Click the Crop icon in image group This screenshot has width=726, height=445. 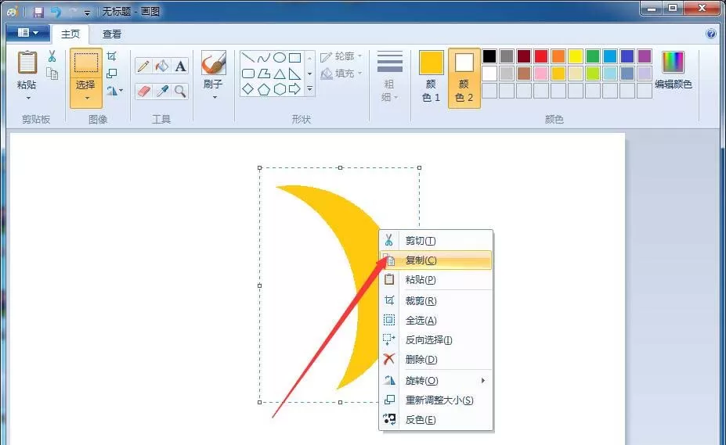click(x=111, y=56)
